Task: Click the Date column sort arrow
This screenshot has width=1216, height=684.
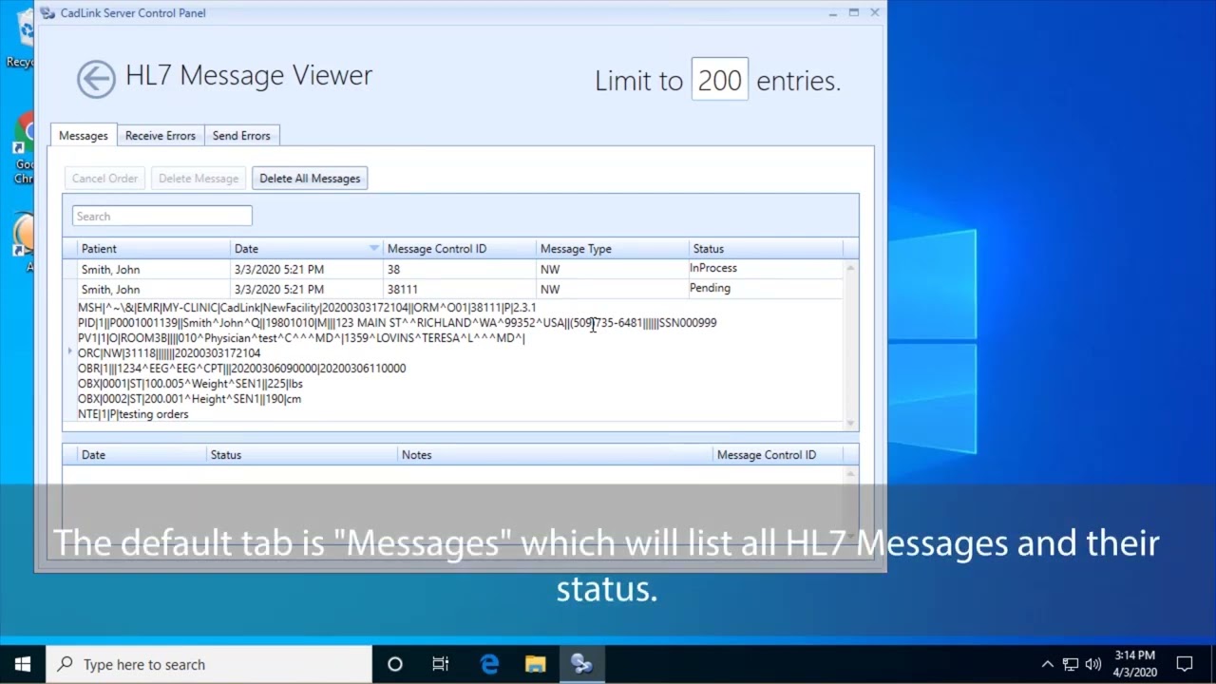Action: (x=373, y=249)
